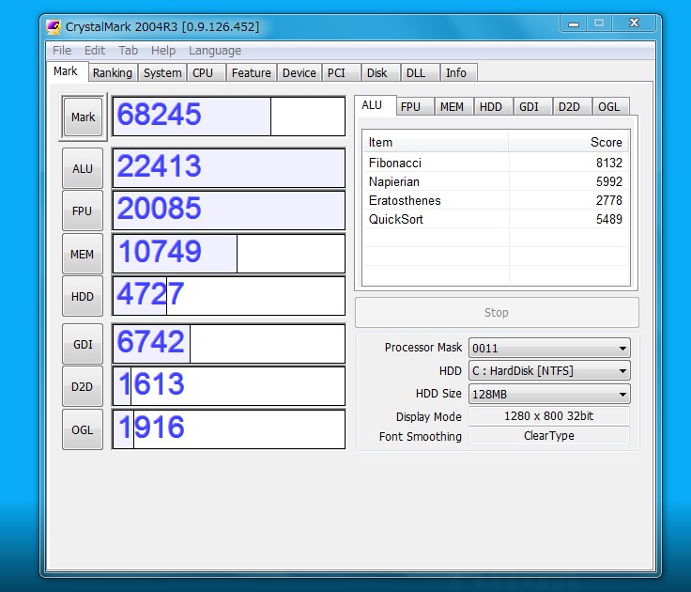691x592 pixels.
Task: Close the CrystalMark window
Action: pyautogui.click(x=634, y=23)
